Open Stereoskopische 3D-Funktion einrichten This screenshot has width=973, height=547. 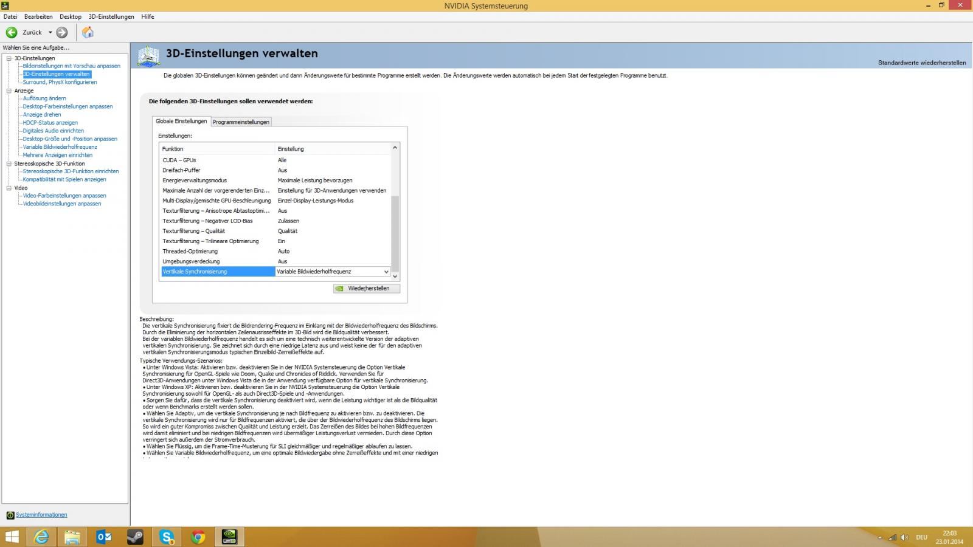point(71,171)
